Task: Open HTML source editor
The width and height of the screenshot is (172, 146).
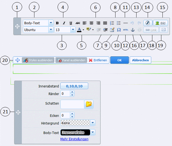Action: [126, 30]
